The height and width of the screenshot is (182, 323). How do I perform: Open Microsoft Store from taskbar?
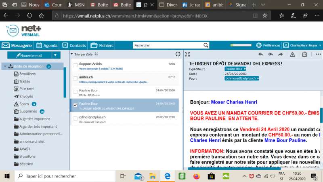[211, 176]
